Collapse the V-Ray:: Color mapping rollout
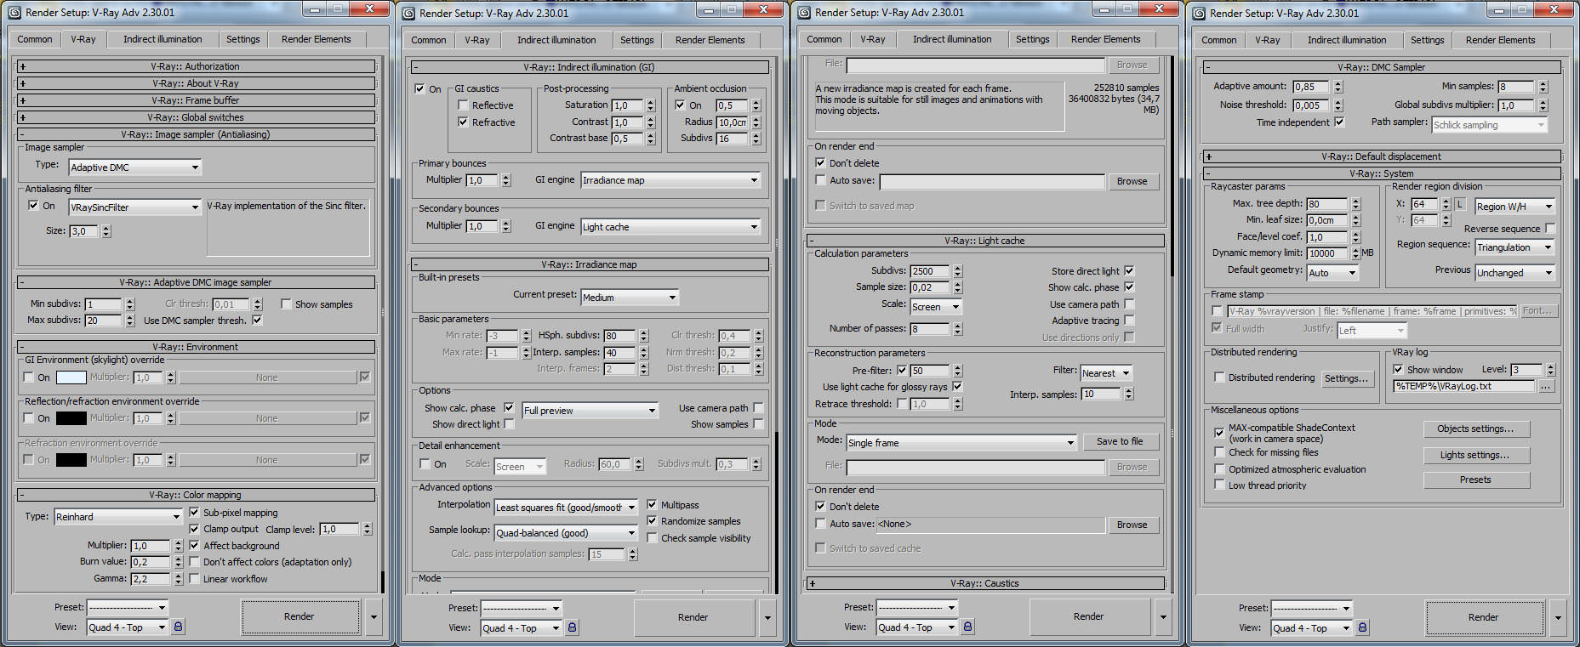This screenshot has width=1580, height=647. [196, 495]
